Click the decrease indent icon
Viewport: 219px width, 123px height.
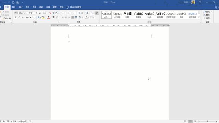pyautogui.click(x=79, y=13)
